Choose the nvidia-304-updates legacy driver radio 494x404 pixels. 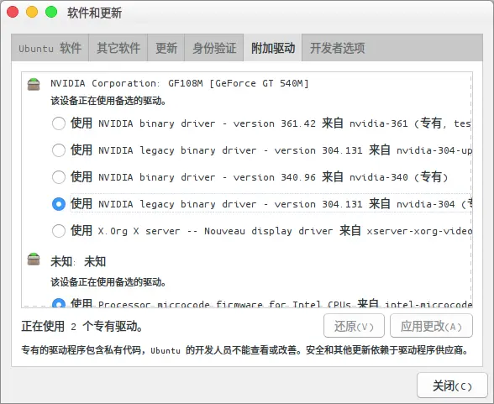[59, 150]
